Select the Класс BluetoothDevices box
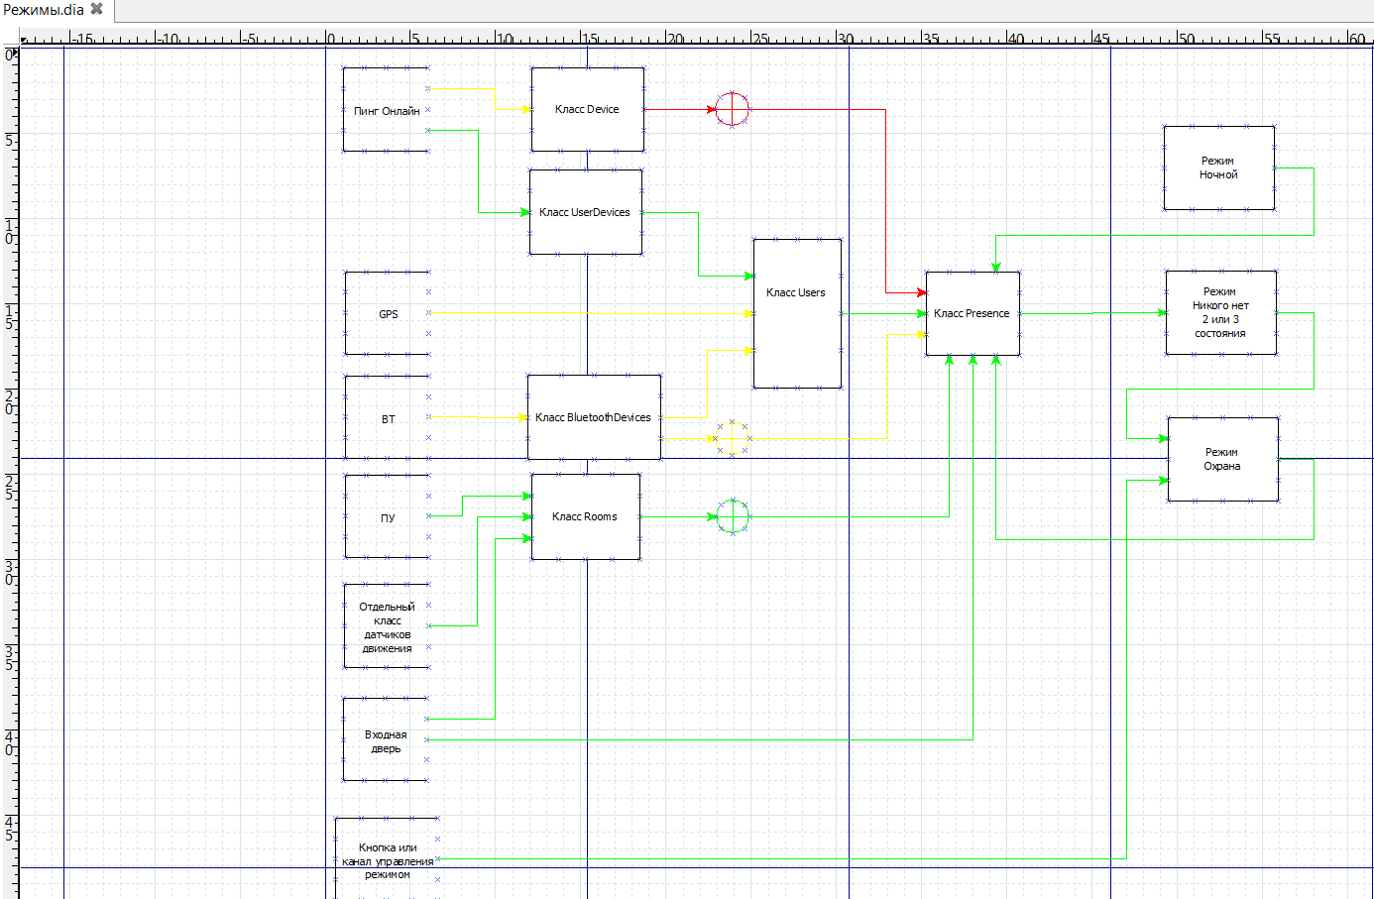 coord(593,417)
